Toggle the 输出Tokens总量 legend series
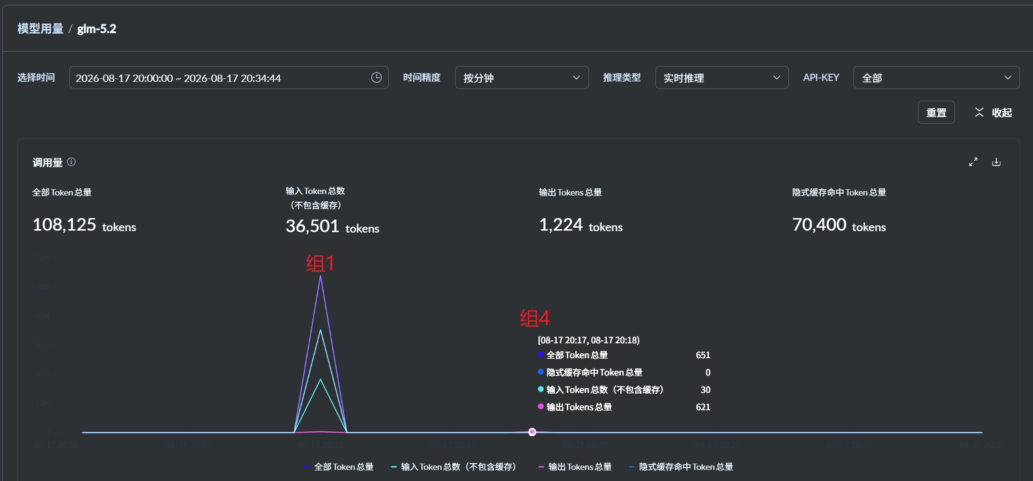 [x=575, y=467]
